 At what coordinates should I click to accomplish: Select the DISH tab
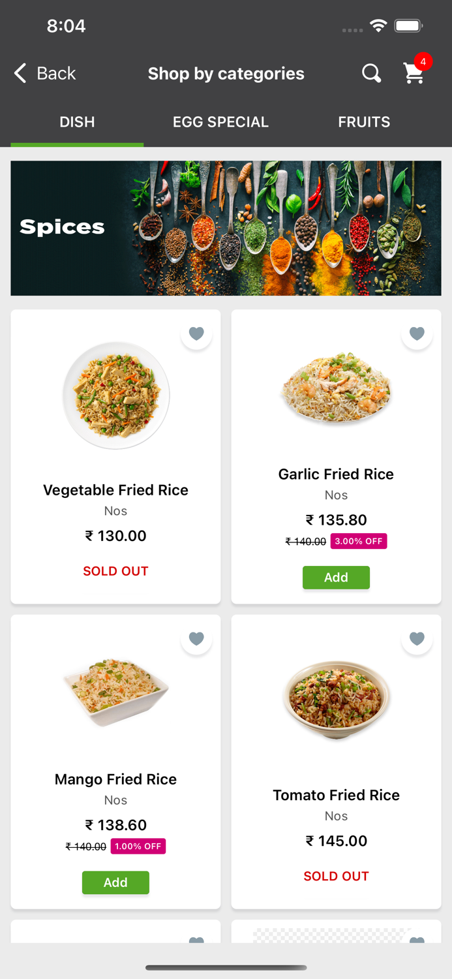(77, 122)
